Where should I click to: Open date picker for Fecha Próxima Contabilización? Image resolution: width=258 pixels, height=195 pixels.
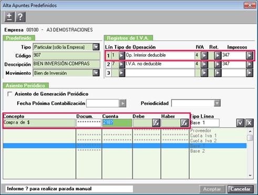pos(122,103)
